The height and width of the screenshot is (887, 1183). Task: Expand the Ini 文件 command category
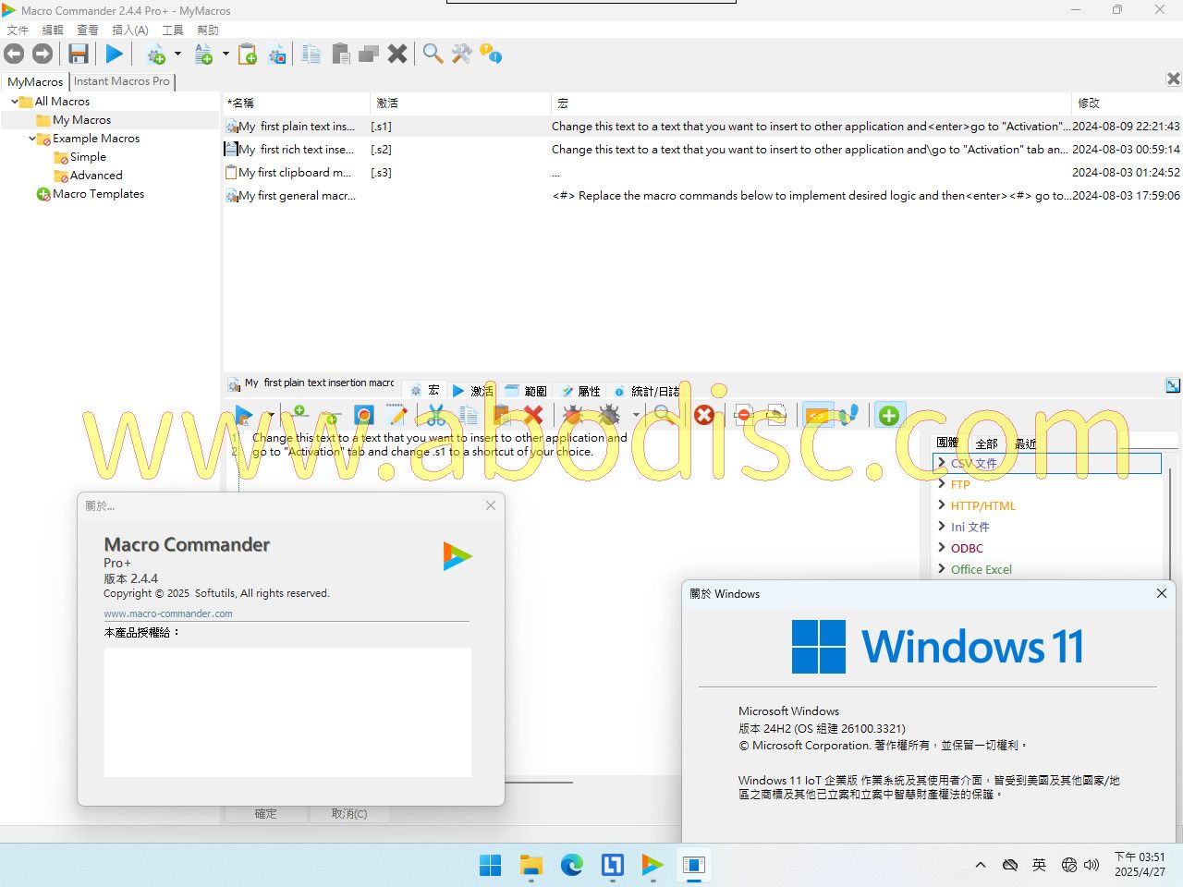942,527
